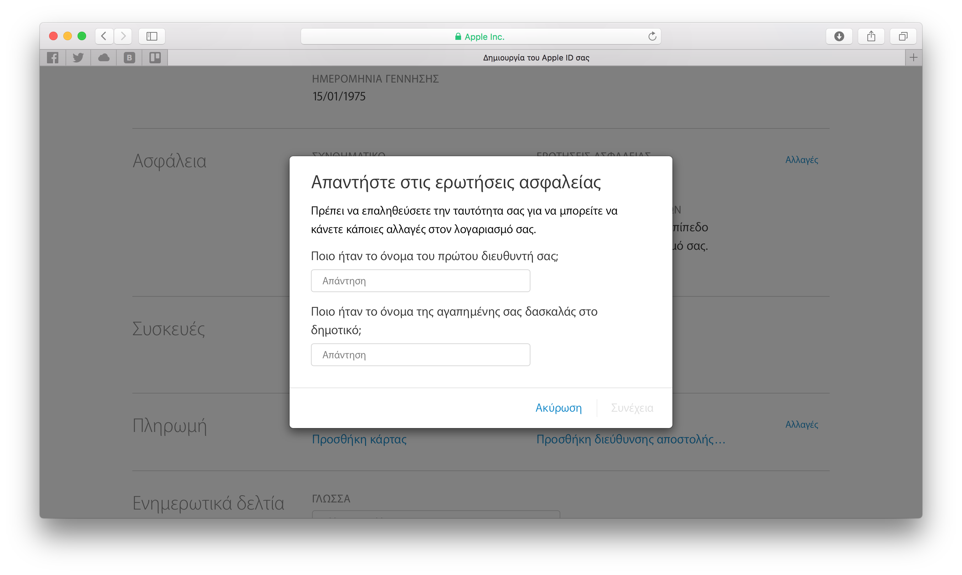Click the Συσκευές section heading

point(169,328)
